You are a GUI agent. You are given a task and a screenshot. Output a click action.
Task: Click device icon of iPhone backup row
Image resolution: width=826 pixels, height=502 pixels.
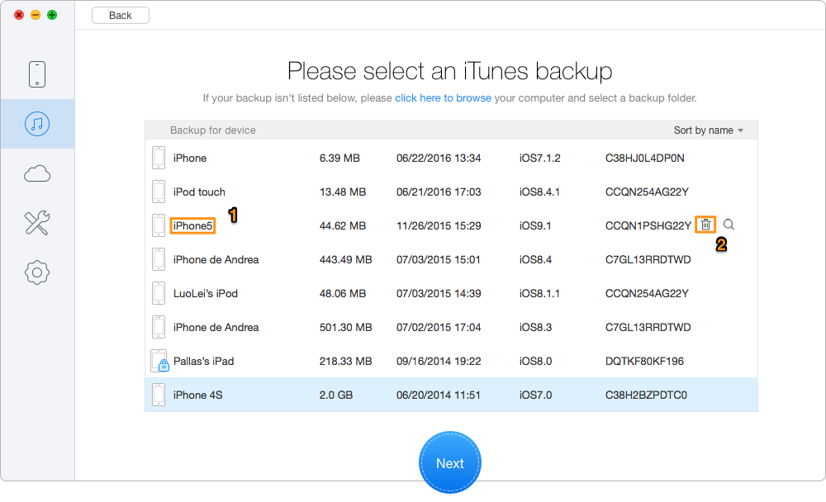coord(159,158)
